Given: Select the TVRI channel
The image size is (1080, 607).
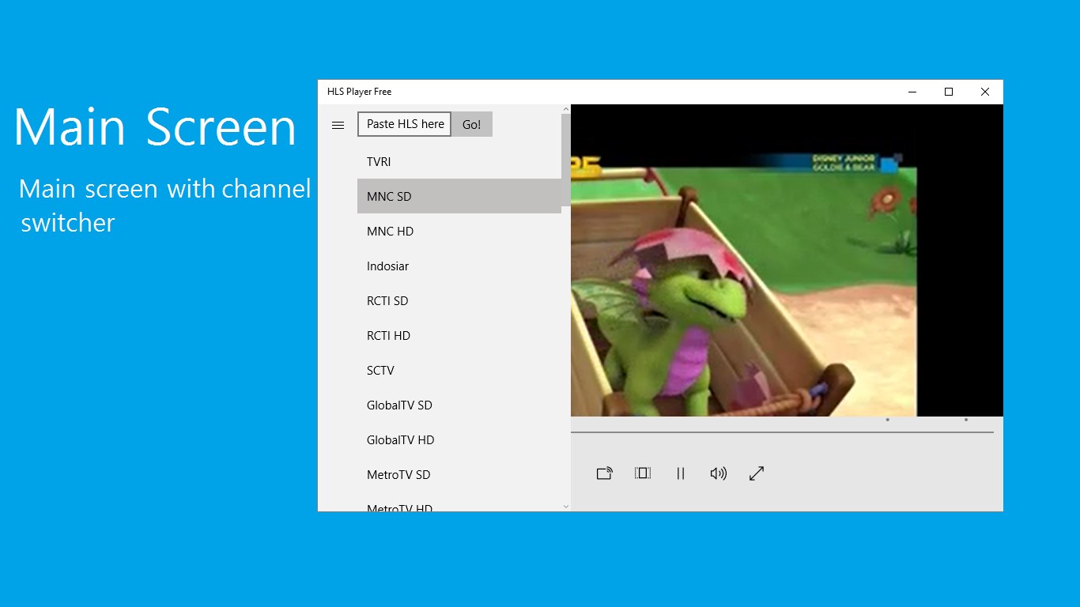Looking at the screenshot, I should click(x=459, y=161).
